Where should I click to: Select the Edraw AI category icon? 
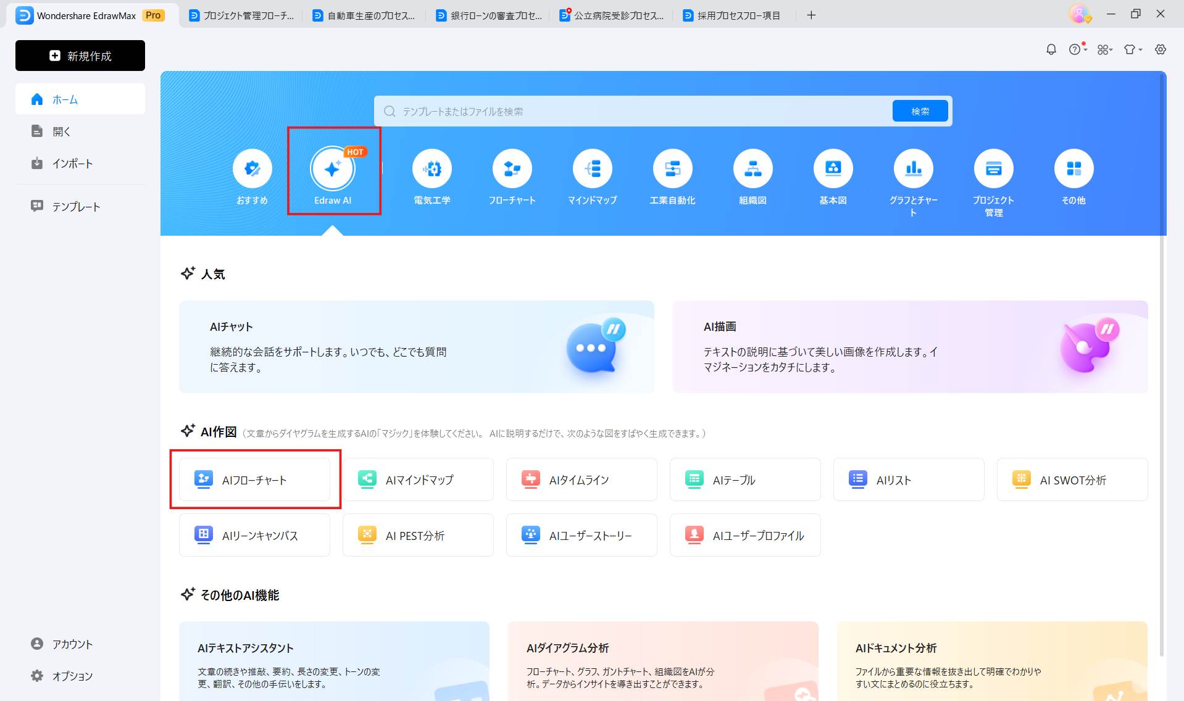(x=333, y=168)
